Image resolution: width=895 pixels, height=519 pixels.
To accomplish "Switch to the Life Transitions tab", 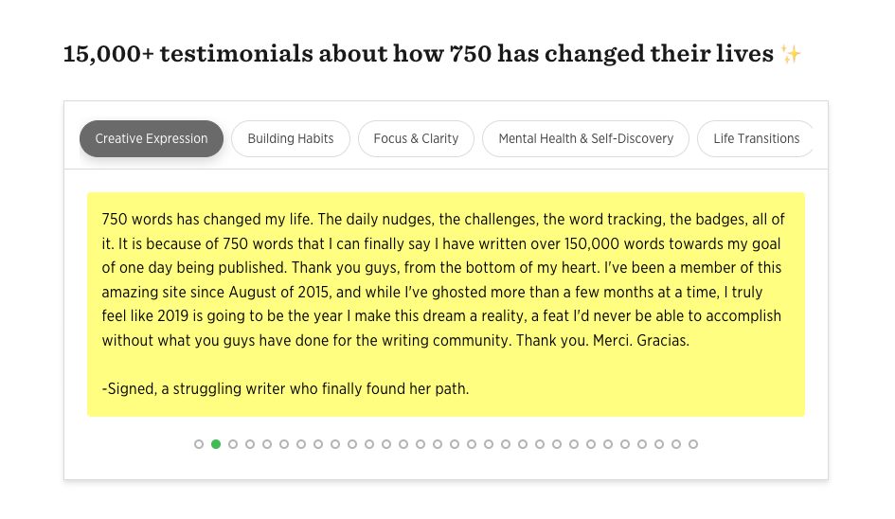I will [756, 138].
